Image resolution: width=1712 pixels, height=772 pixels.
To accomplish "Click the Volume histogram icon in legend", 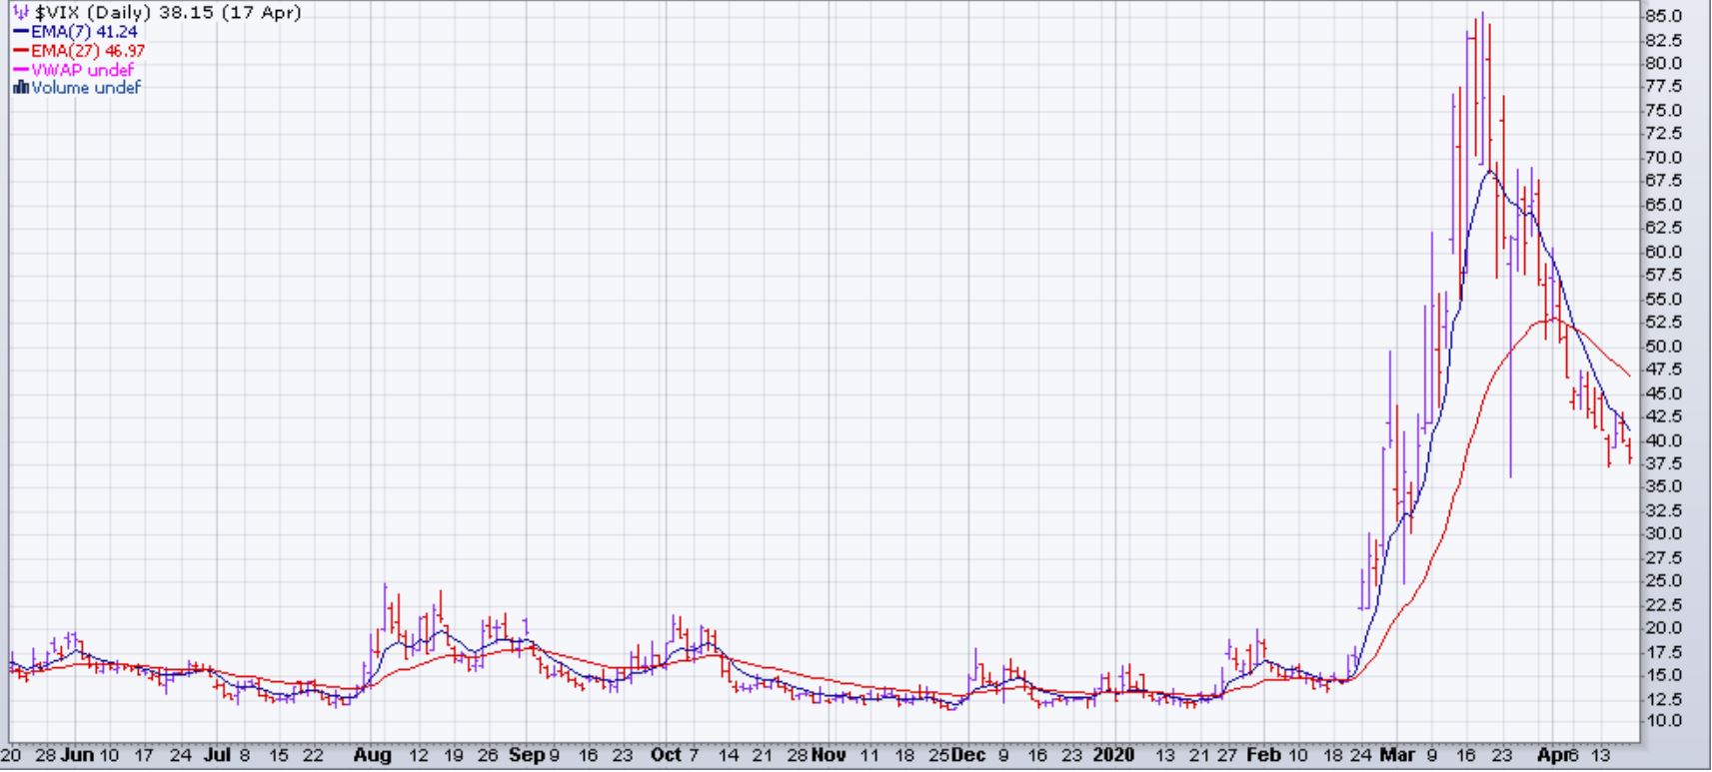I will coord(20,88).
